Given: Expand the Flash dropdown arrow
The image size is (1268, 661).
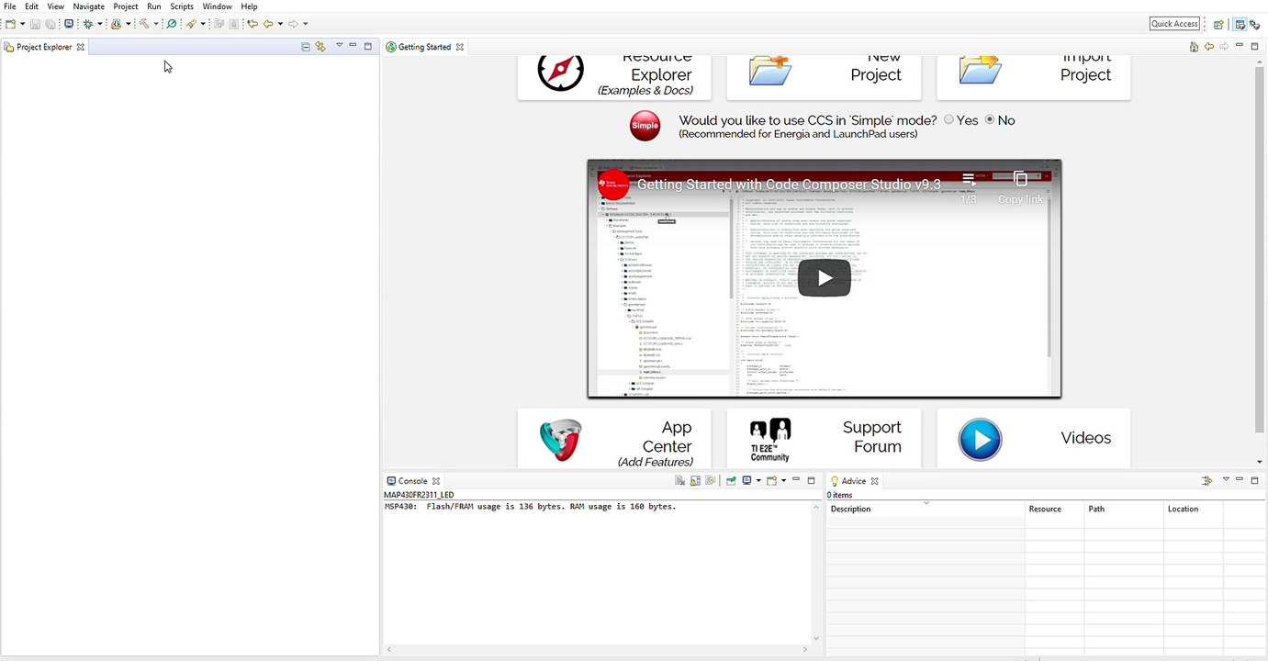Looking at the screenshot, I should [129, 24].
